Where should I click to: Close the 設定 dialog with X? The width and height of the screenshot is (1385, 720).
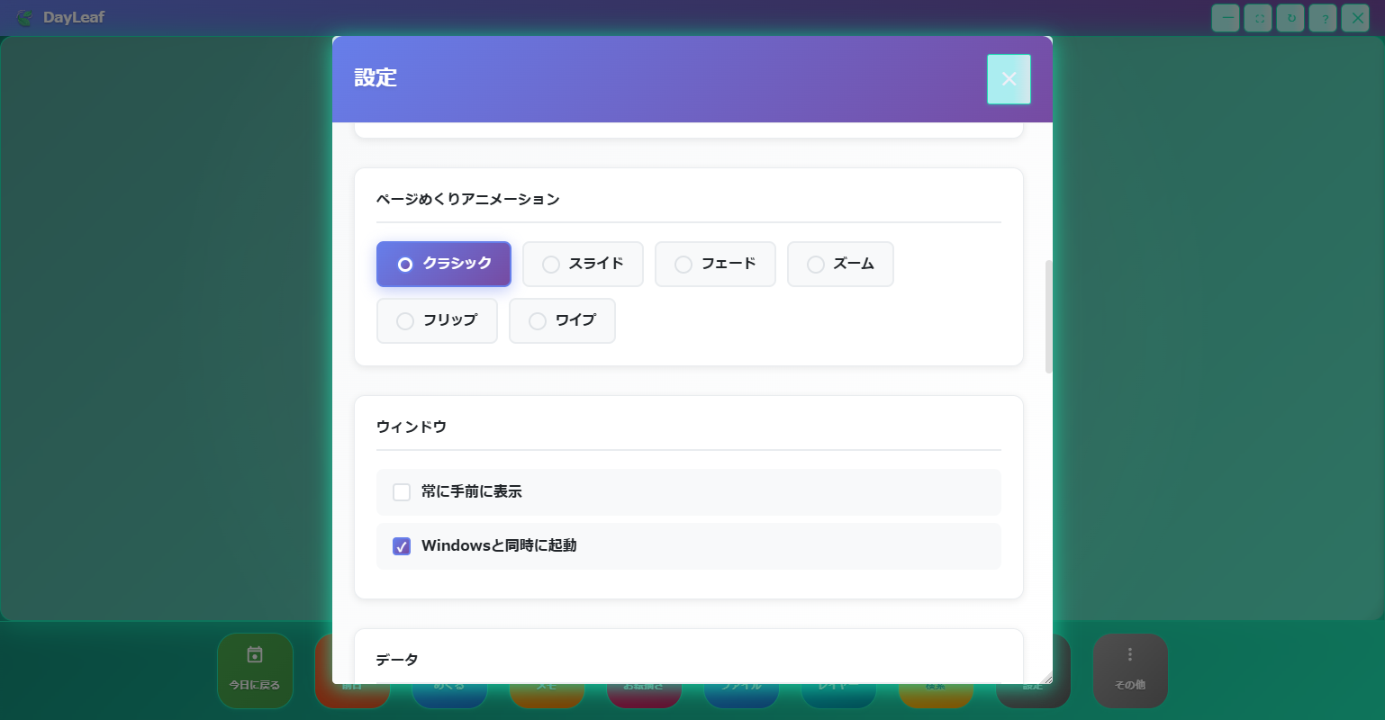coord(1009,79)
